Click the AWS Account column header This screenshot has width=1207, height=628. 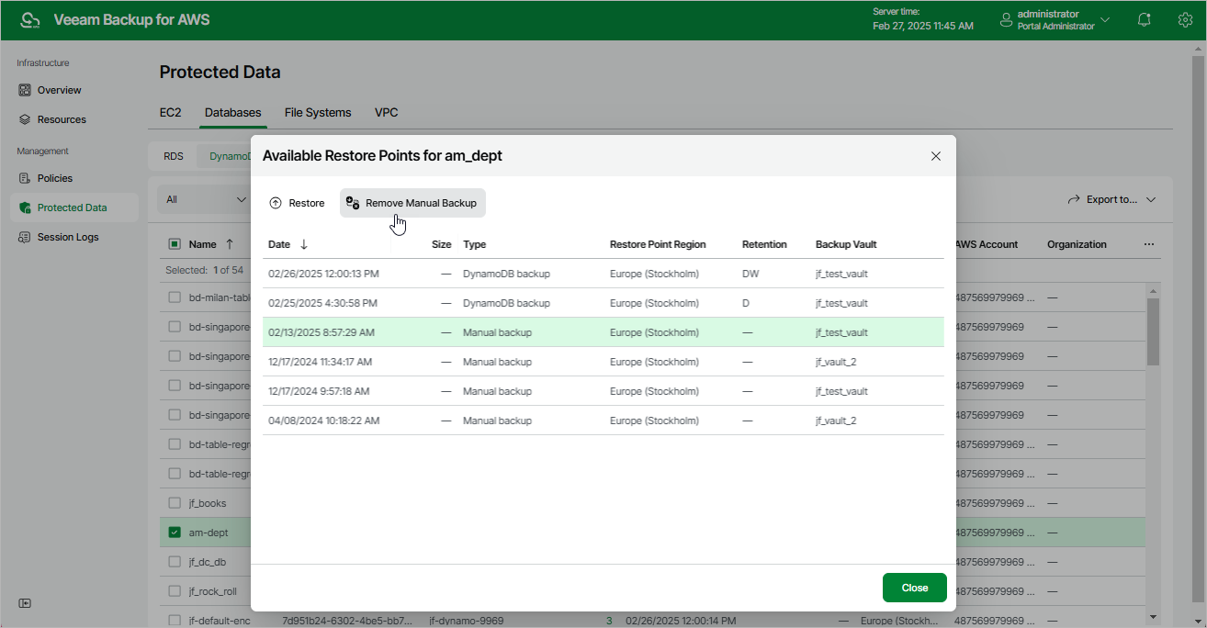click(x=987, y=244)
